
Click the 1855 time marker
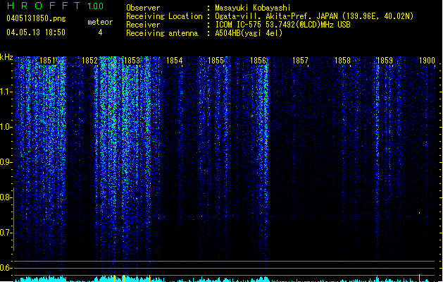tap(216, 61)
